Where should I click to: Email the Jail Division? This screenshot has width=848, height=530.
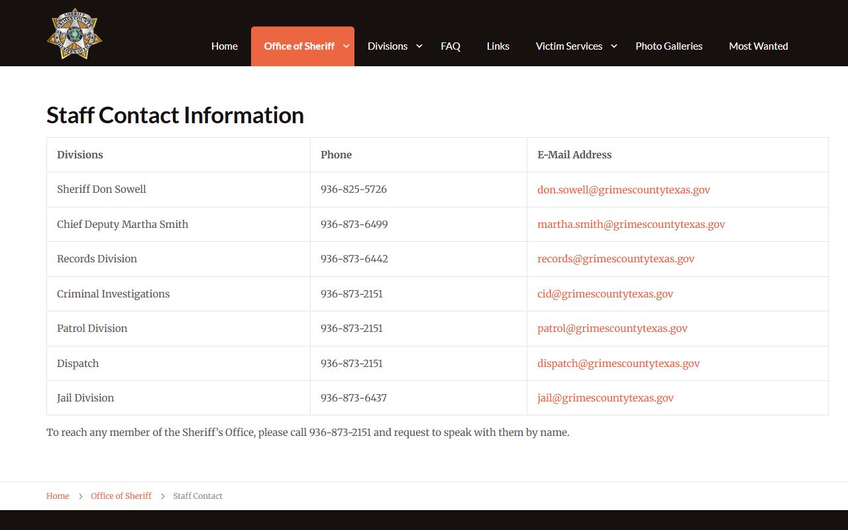(606, 398)
